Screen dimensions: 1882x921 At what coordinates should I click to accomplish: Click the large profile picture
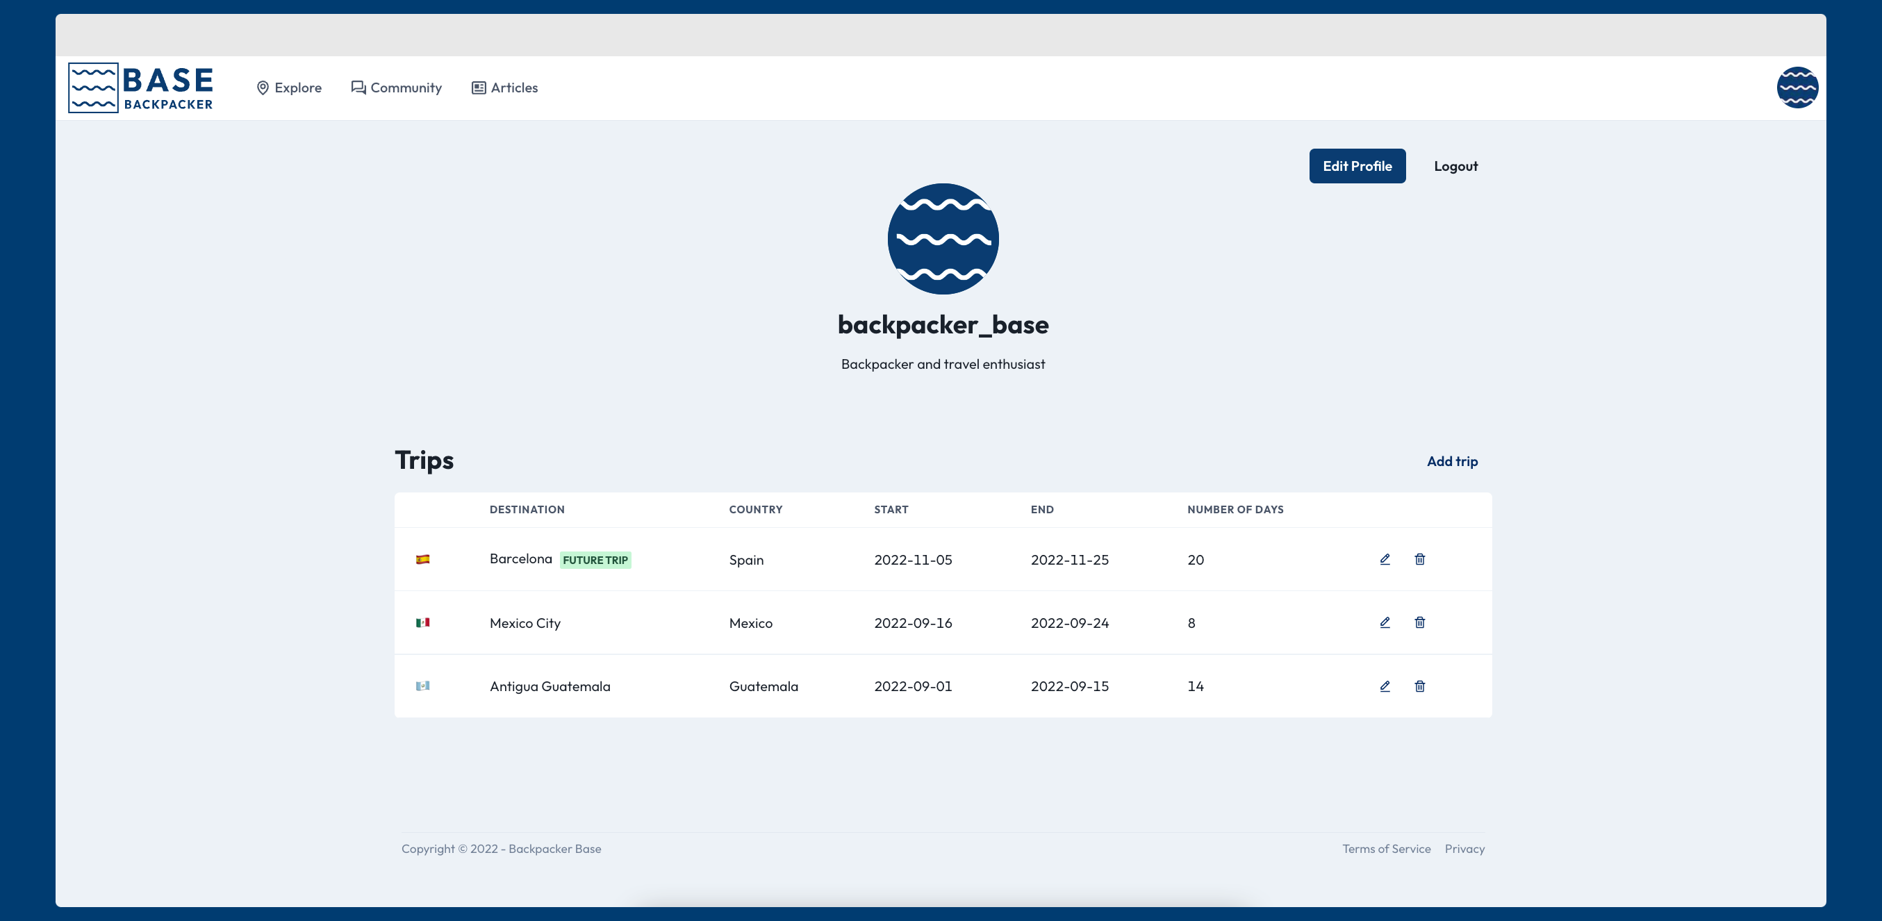click(x=943, y=239)
